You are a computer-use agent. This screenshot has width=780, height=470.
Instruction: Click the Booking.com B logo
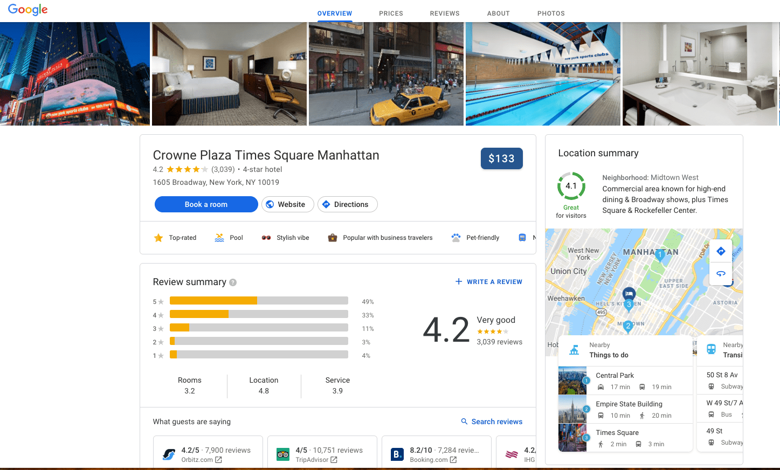[x=397, y=455]
